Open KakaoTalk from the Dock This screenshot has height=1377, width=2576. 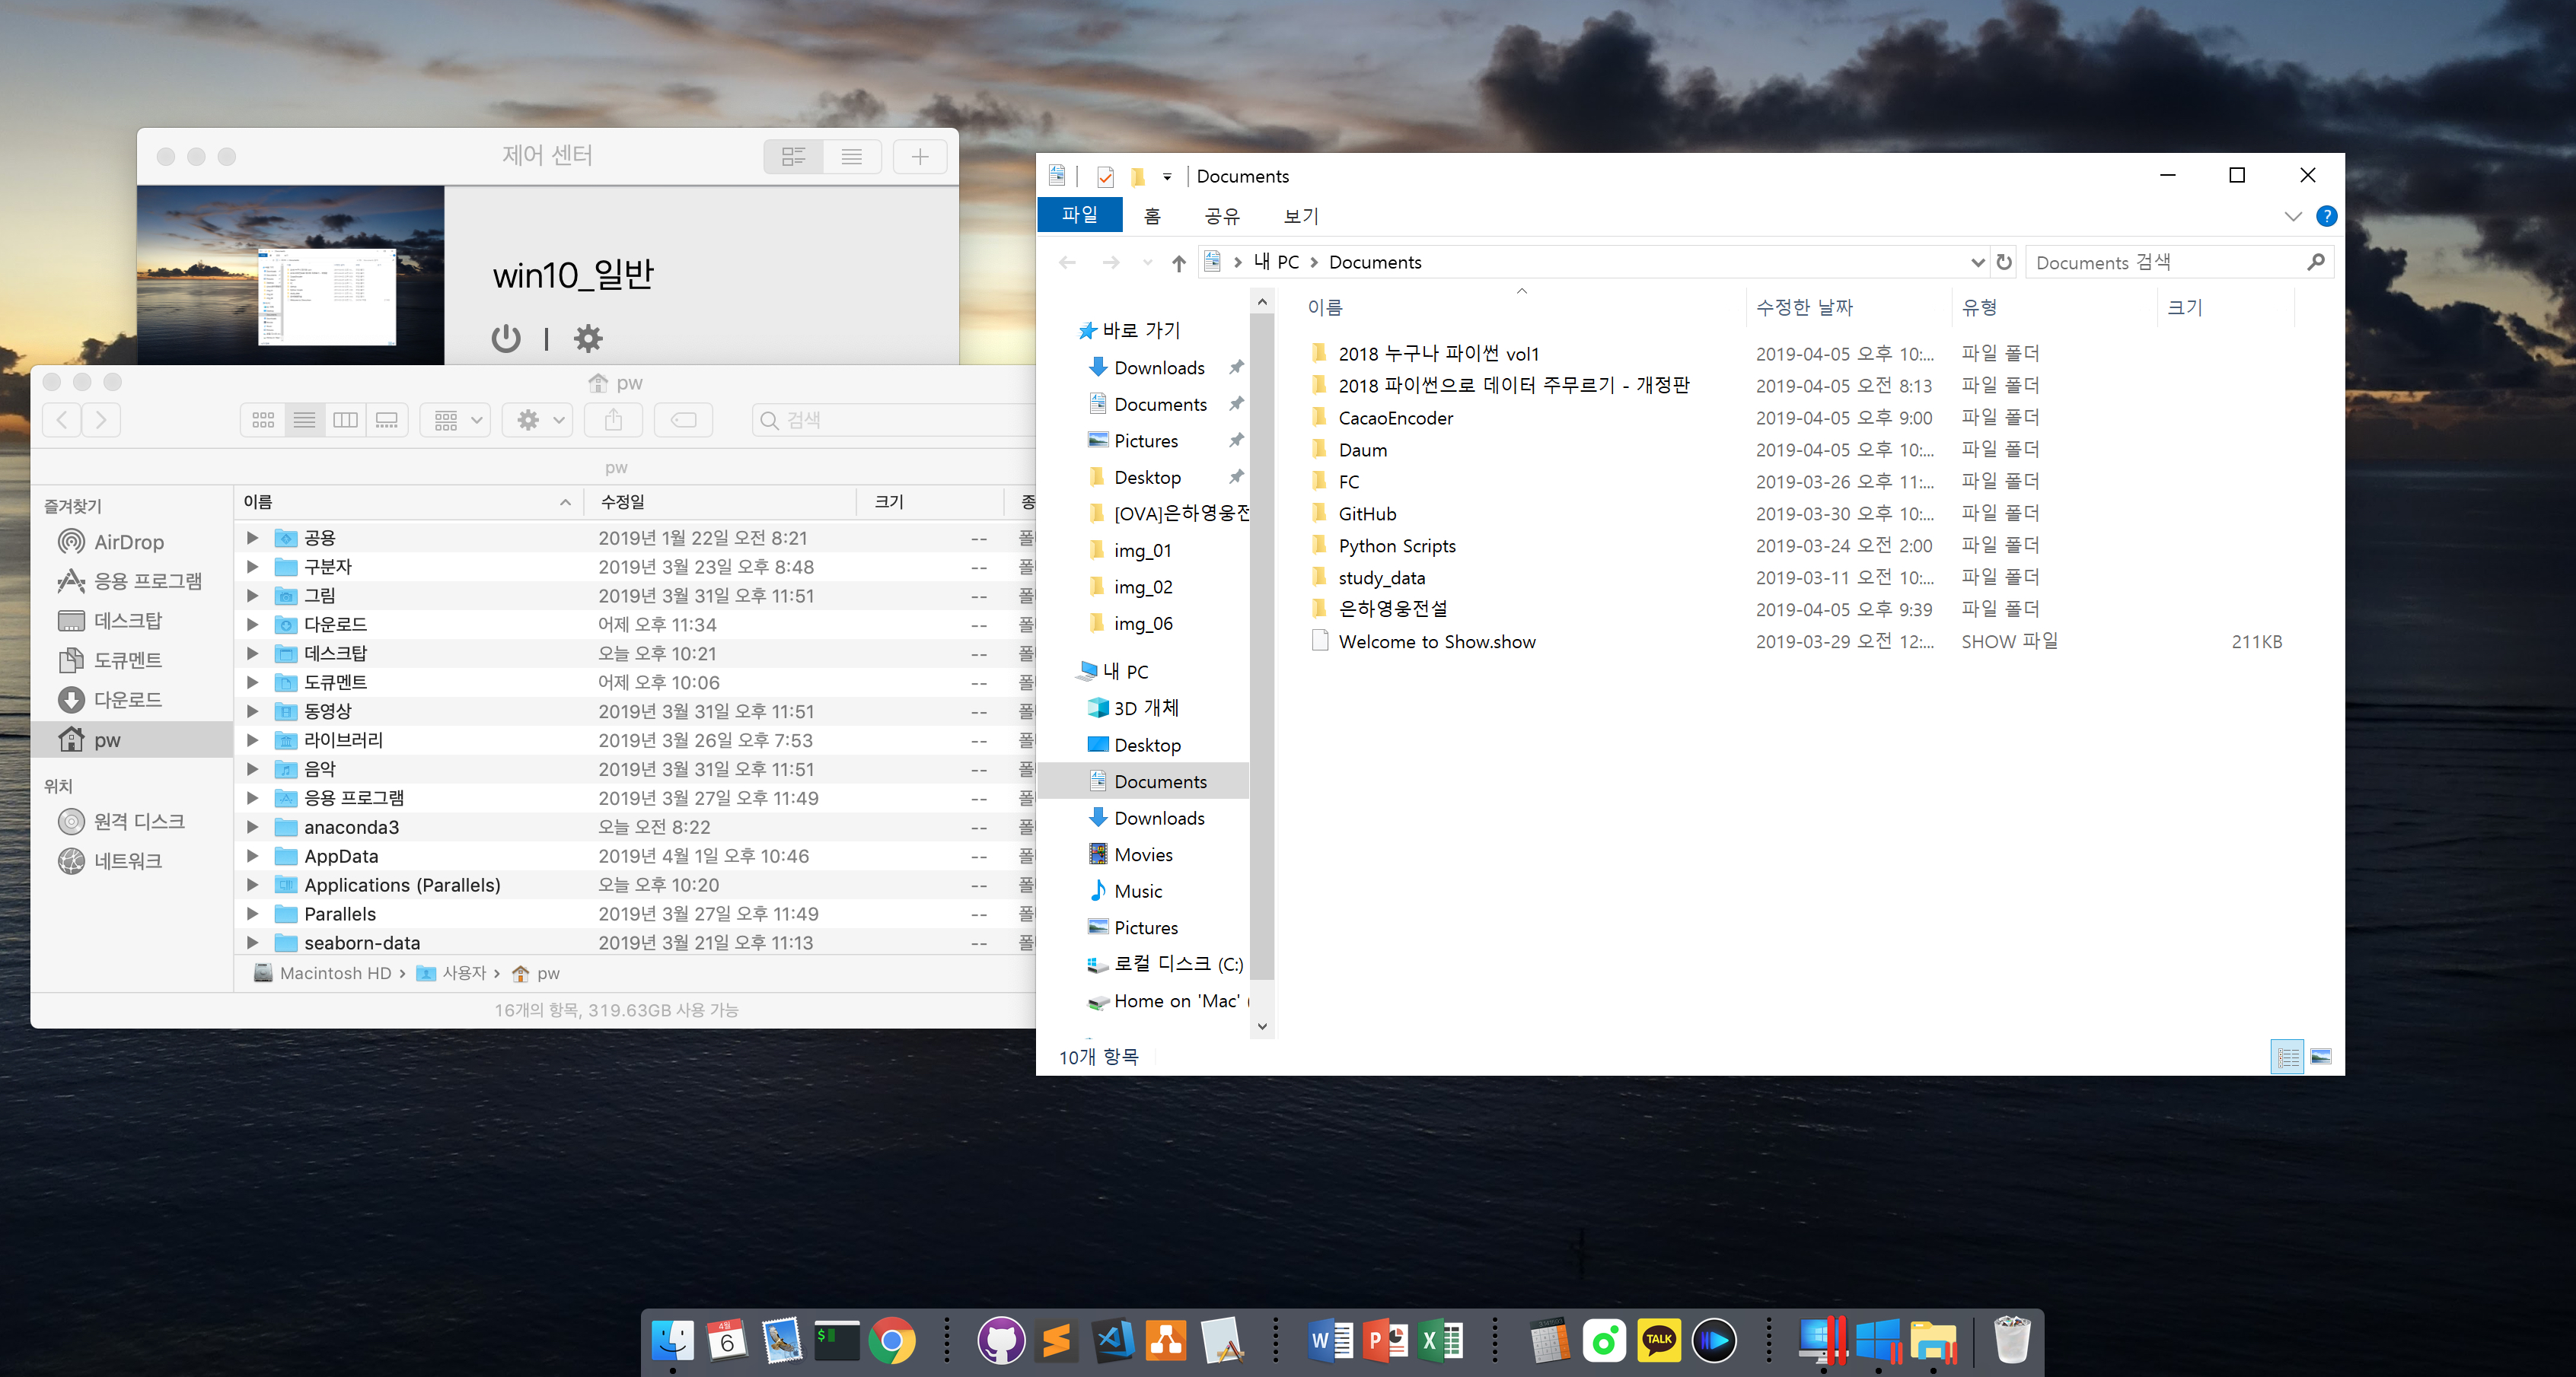click(1658, 1339)
